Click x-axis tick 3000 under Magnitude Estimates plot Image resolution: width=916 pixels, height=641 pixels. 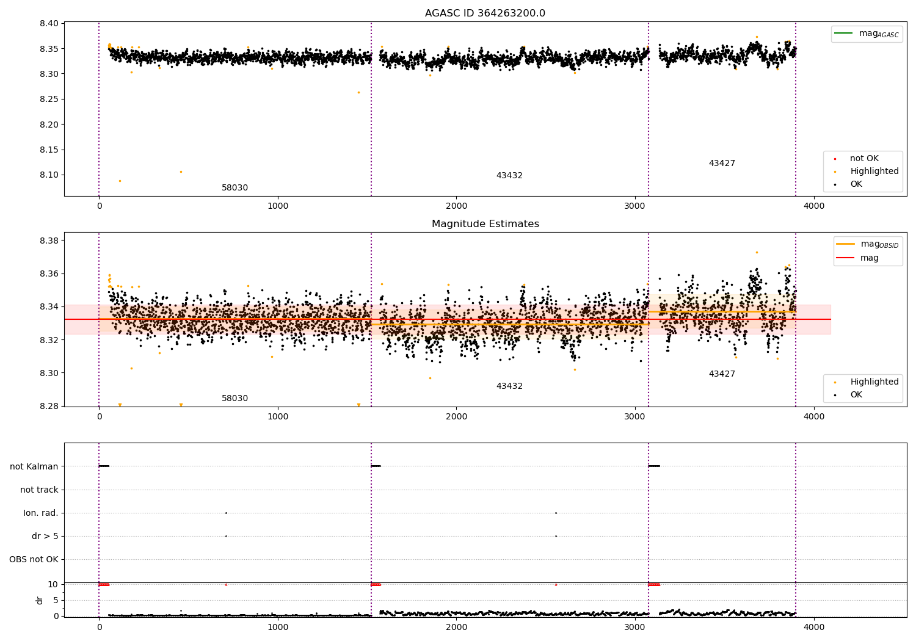click(635, 417)
